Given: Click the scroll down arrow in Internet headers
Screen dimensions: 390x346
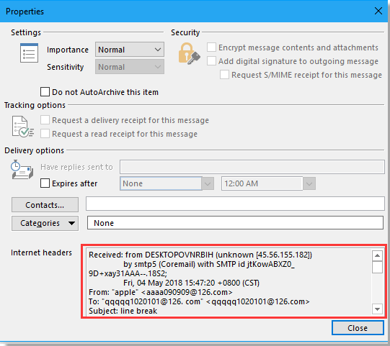Looking at the screenshot, I should [377, 309].
